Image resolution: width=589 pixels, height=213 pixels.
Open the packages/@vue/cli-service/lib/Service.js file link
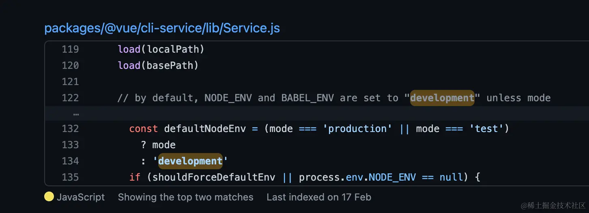tap(162, 28)
